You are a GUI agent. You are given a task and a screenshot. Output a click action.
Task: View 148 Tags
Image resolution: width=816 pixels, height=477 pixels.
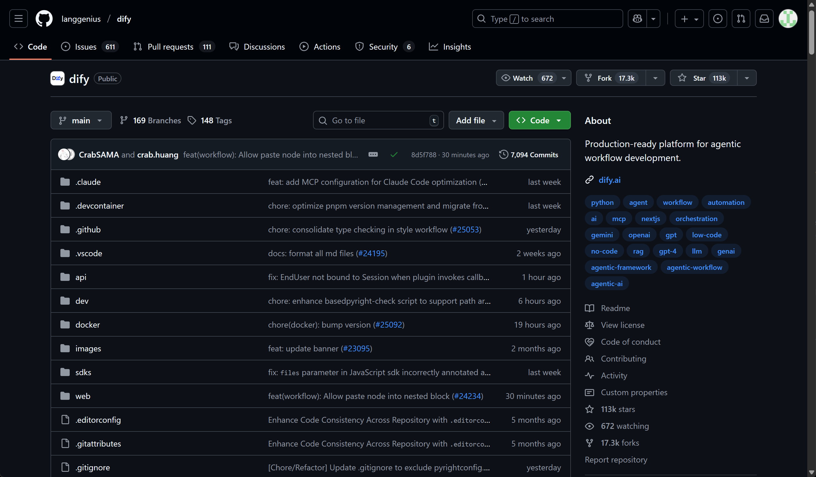click(210, 120)
